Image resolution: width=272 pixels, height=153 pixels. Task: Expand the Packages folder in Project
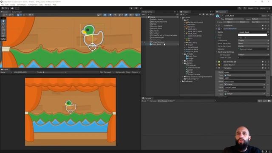(181, 81)
